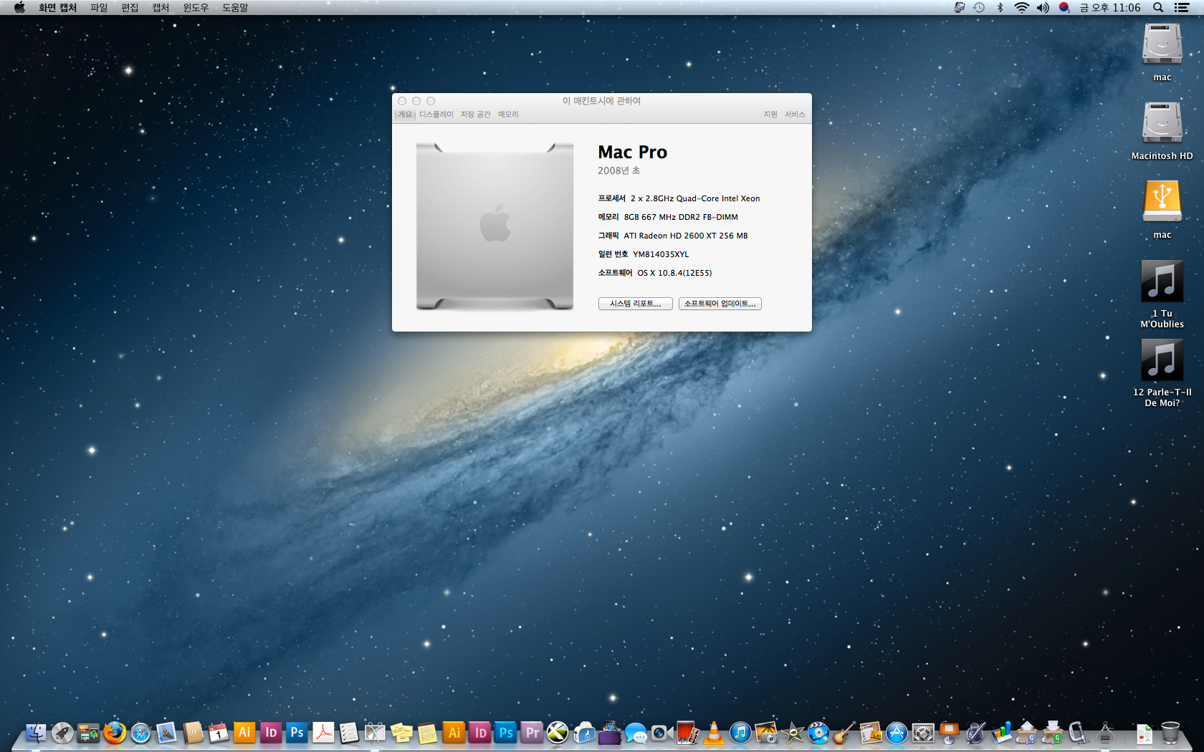Screen dimensions: 1204x752
Task: Open the volume control menu
Action: [x=1043, y=7]
